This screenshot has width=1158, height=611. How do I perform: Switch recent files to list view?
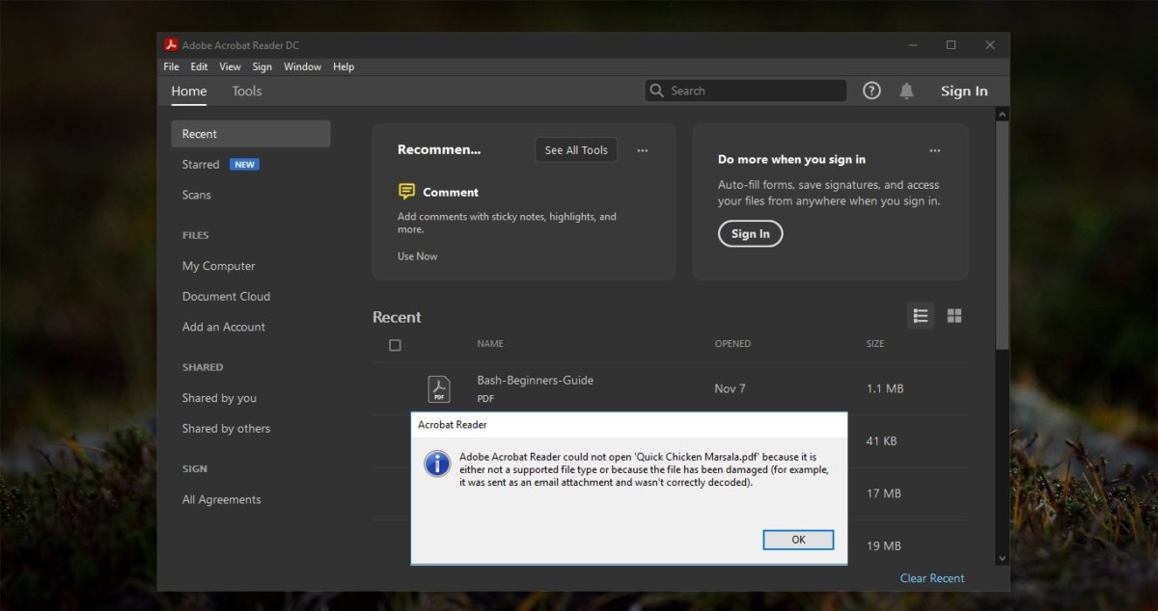[920, 315]
